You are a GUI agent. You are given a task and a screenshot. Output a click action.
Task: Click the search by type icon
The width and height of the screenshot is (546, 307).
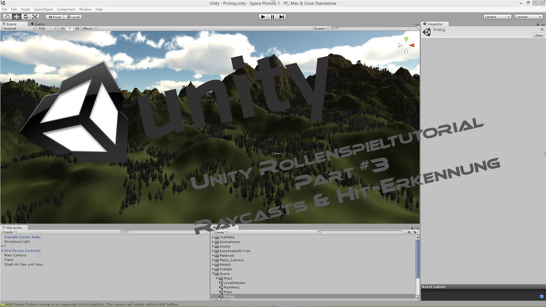409,232
